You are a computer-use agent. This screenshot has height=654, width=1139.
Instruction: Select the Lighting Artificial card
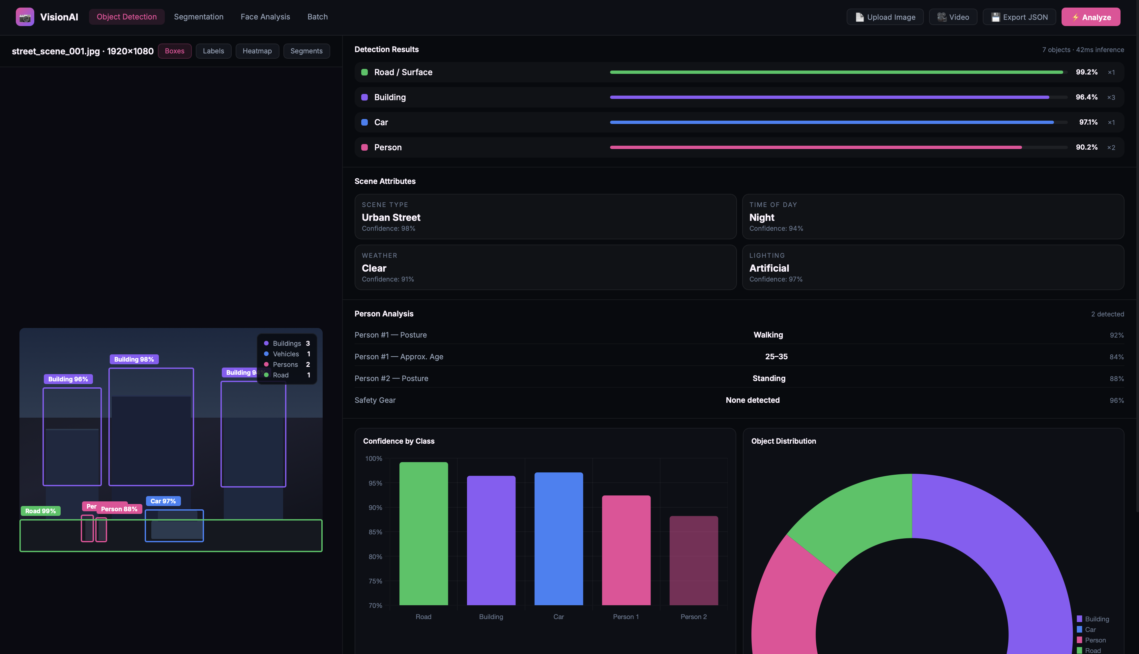point(933,267)
